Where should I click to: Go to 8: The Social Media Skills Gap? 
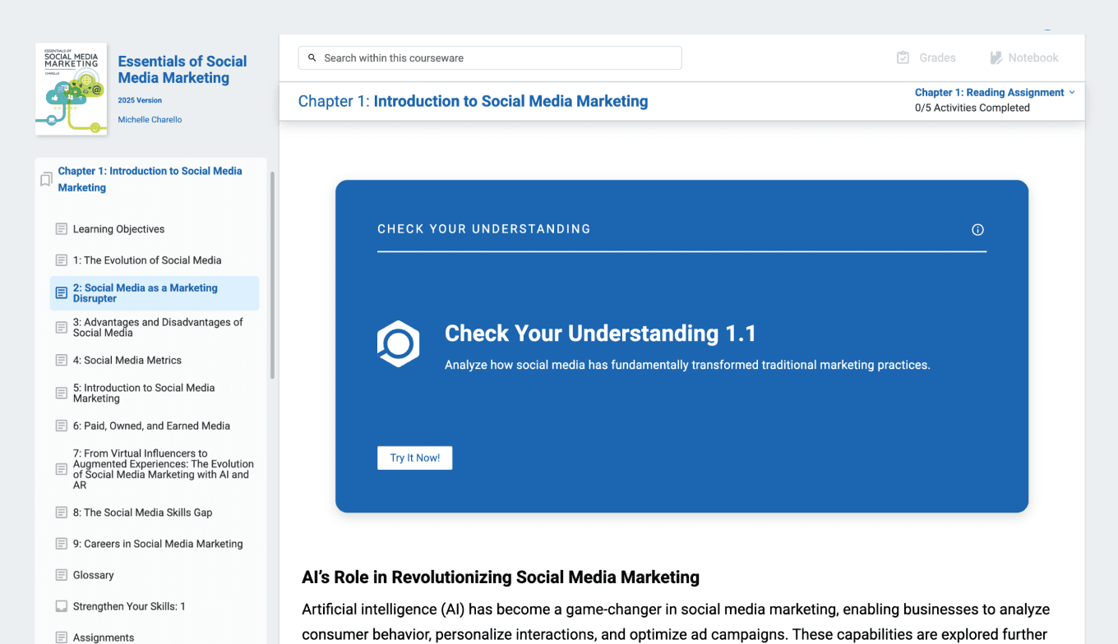click(x=142, y=513)
